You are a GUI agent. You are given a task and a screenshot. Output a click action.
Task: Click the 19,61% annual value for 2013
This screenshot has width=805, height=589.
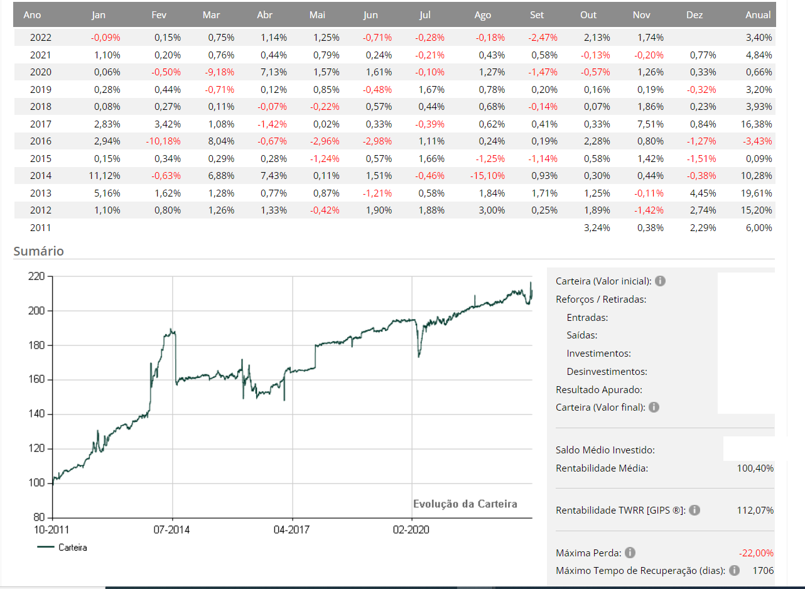759,193
